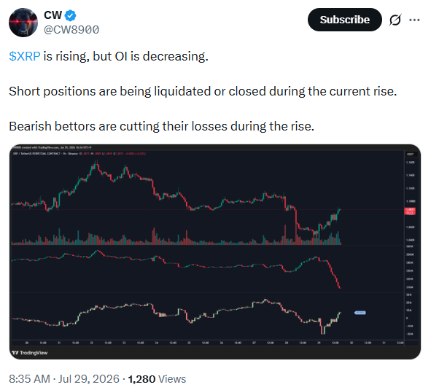Select the tweet text about bearish bettors
The image size is (431, 390).
pos(161,126)
